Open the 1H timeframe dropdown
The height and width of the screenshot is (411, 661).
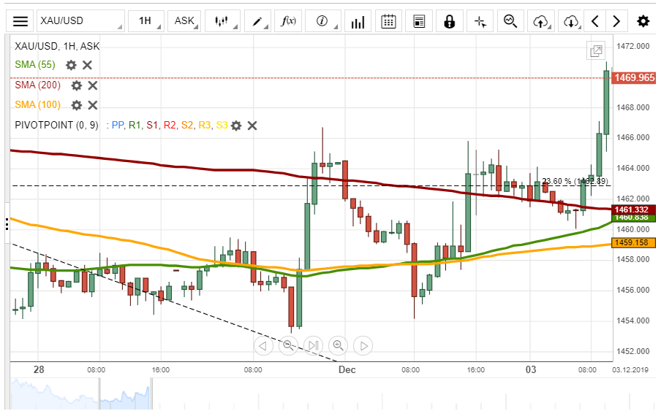pyautogui.click(x=146, y=21)
